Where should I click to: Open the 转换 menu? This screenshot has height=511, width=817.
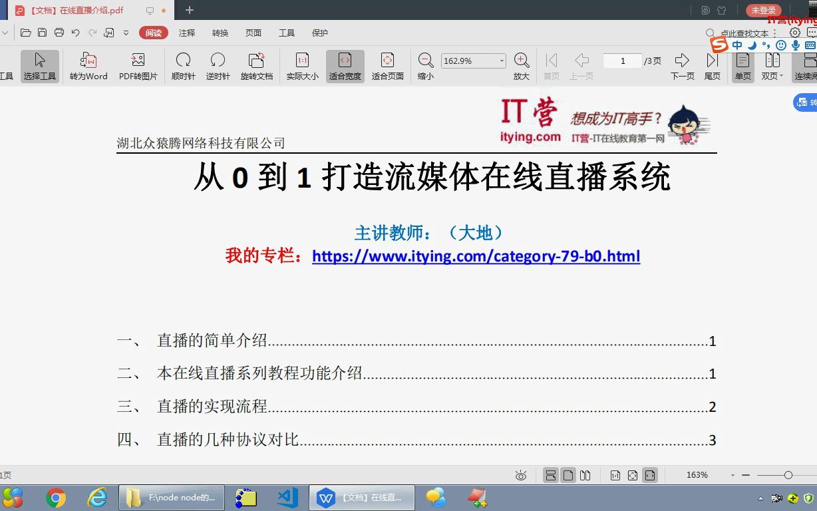click(x=220, y=33)
